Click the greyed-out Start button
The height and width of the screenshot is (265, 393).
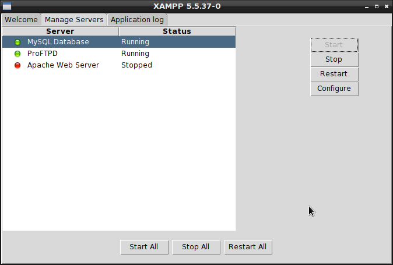334,45
